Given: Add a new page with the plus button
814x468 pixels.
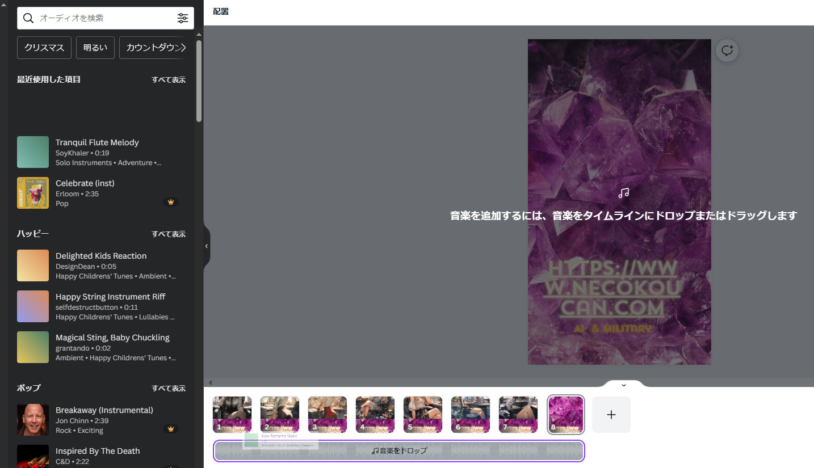Looking at the screenshot, I should (611, 415).
